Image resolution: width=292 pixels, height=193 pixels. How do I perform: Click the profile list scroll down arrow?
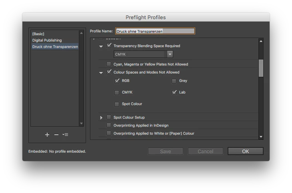pyautogui.click(x=81, y=123)
